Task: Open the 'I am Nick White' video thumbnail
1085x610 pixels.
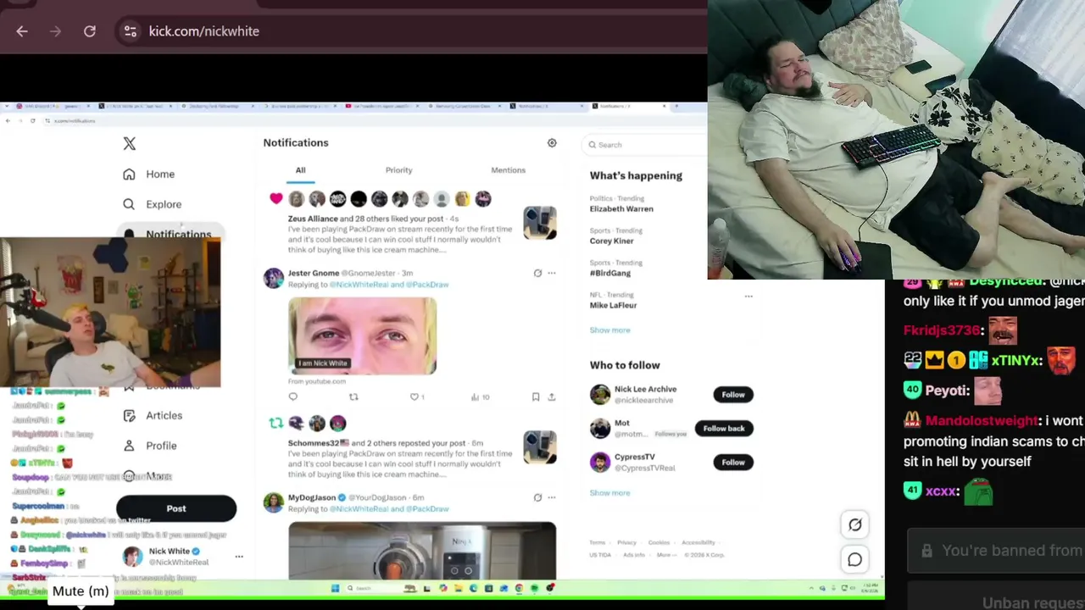Action: tap(362, 336)
